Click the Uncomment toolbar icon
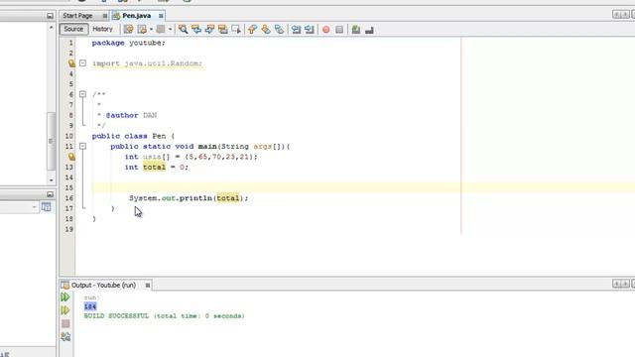 pyautogui.click(x=369, y=30)
